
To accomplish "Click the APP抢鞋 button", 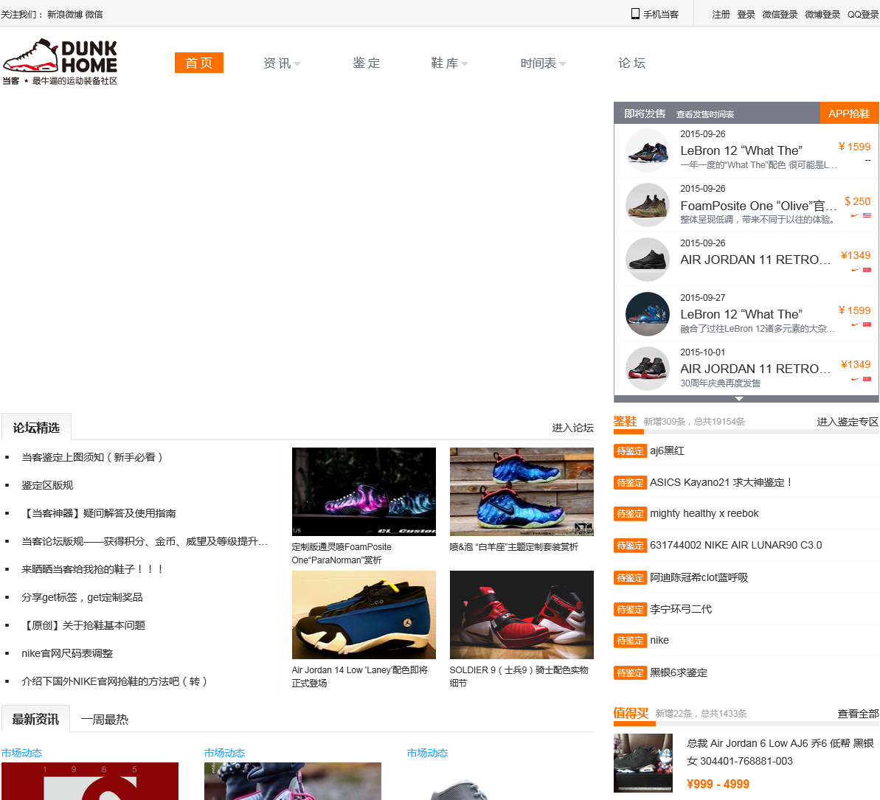I will pos(849,114).
